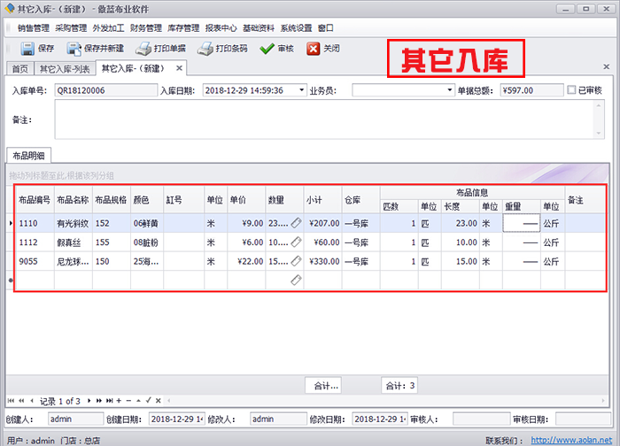Click the green 审核 approve checkmark
This screenshot has height=446, width=620.
[x=267, y=49]
